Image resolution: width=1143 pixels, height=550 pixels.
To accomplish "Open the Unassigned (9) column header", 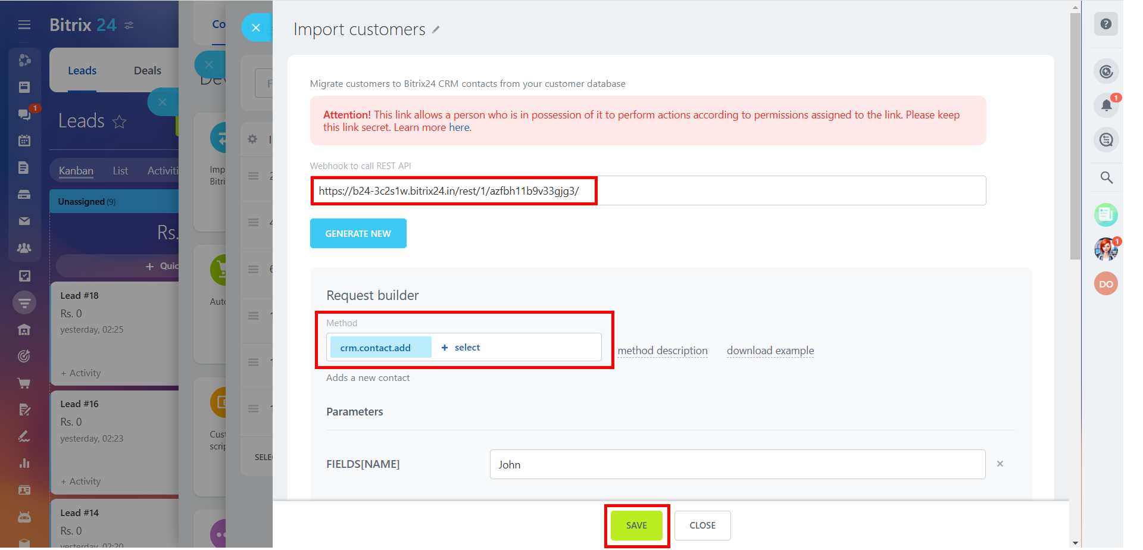I will pyautogui.click(x=114, y=202).
